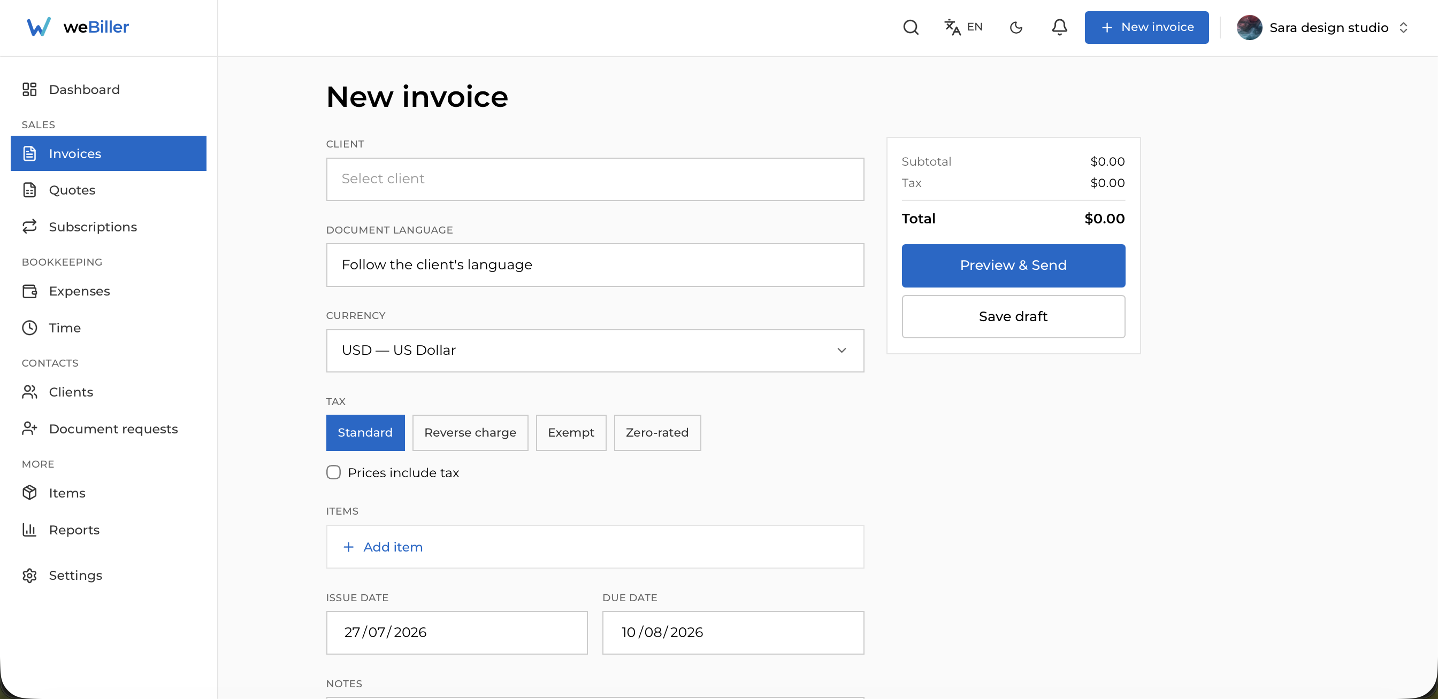Open Settings from sidebar
This screenshot has height=699, width=1438.
click(108, 575)
